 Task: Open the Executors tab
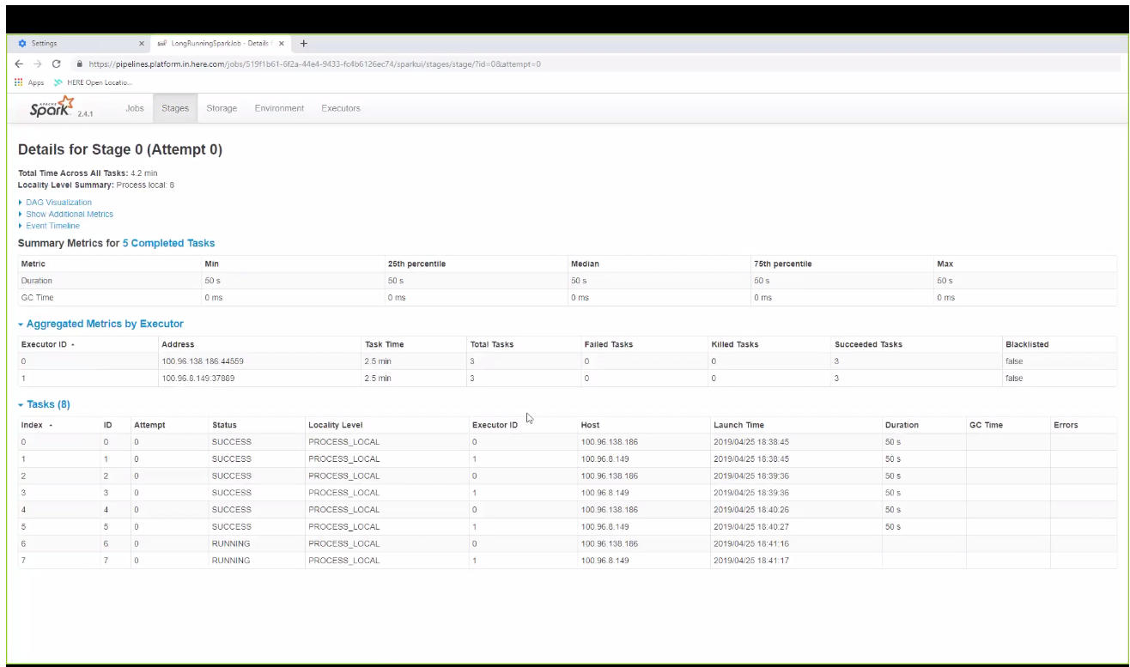[342, 108]
